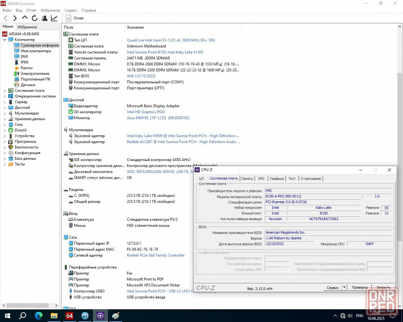Open the graph toolbar icon
Screen dimensions: 403x322
tap(54, 18)
